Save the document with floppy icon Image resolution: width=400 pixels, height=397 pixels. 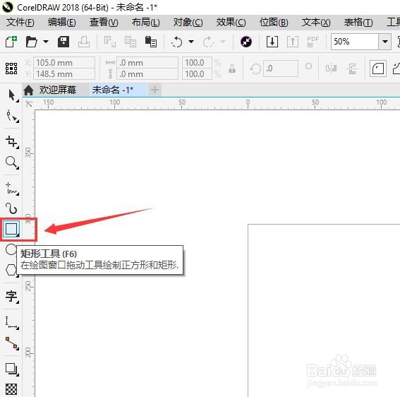pyautogui.click(x=63, y=42)
